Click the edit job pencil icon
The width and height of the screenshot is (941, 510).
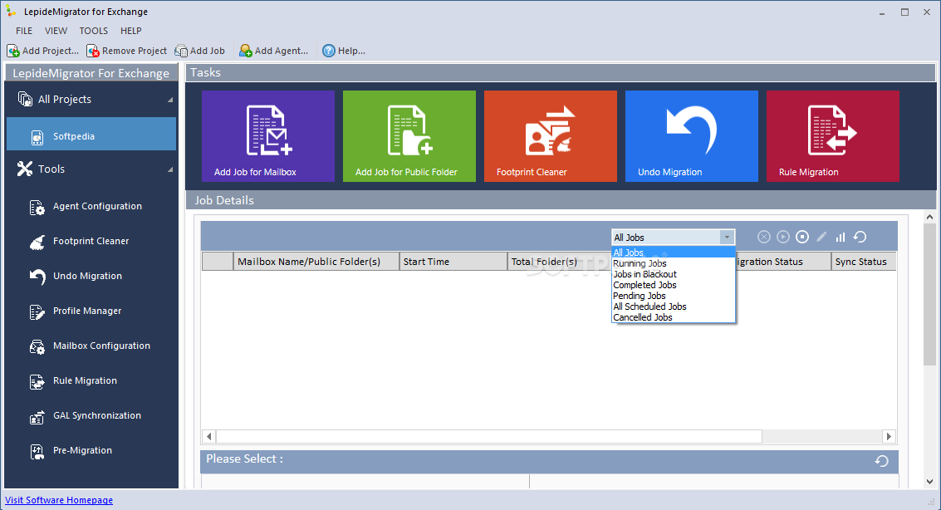[x=821, y=237]
